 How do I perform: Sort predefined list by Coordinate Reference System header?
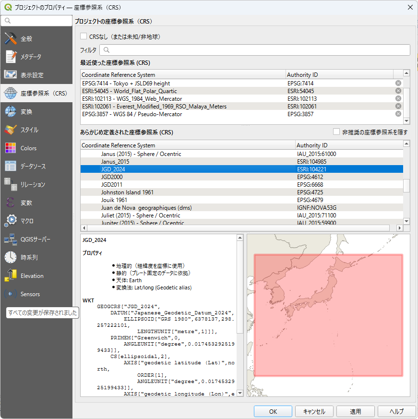point(188,145)
